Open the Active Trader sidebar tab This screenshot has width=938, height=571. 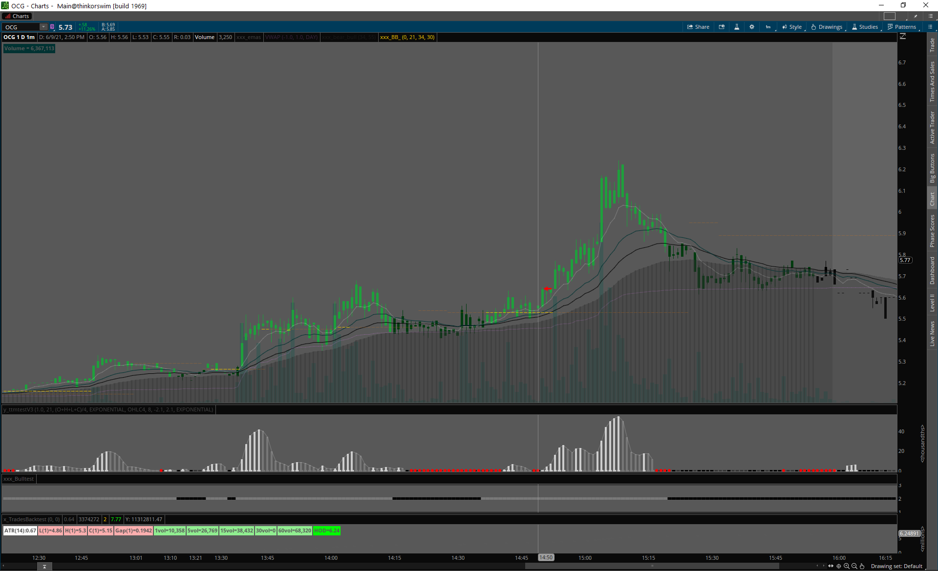pyautogui.click(x=932, y=127)
